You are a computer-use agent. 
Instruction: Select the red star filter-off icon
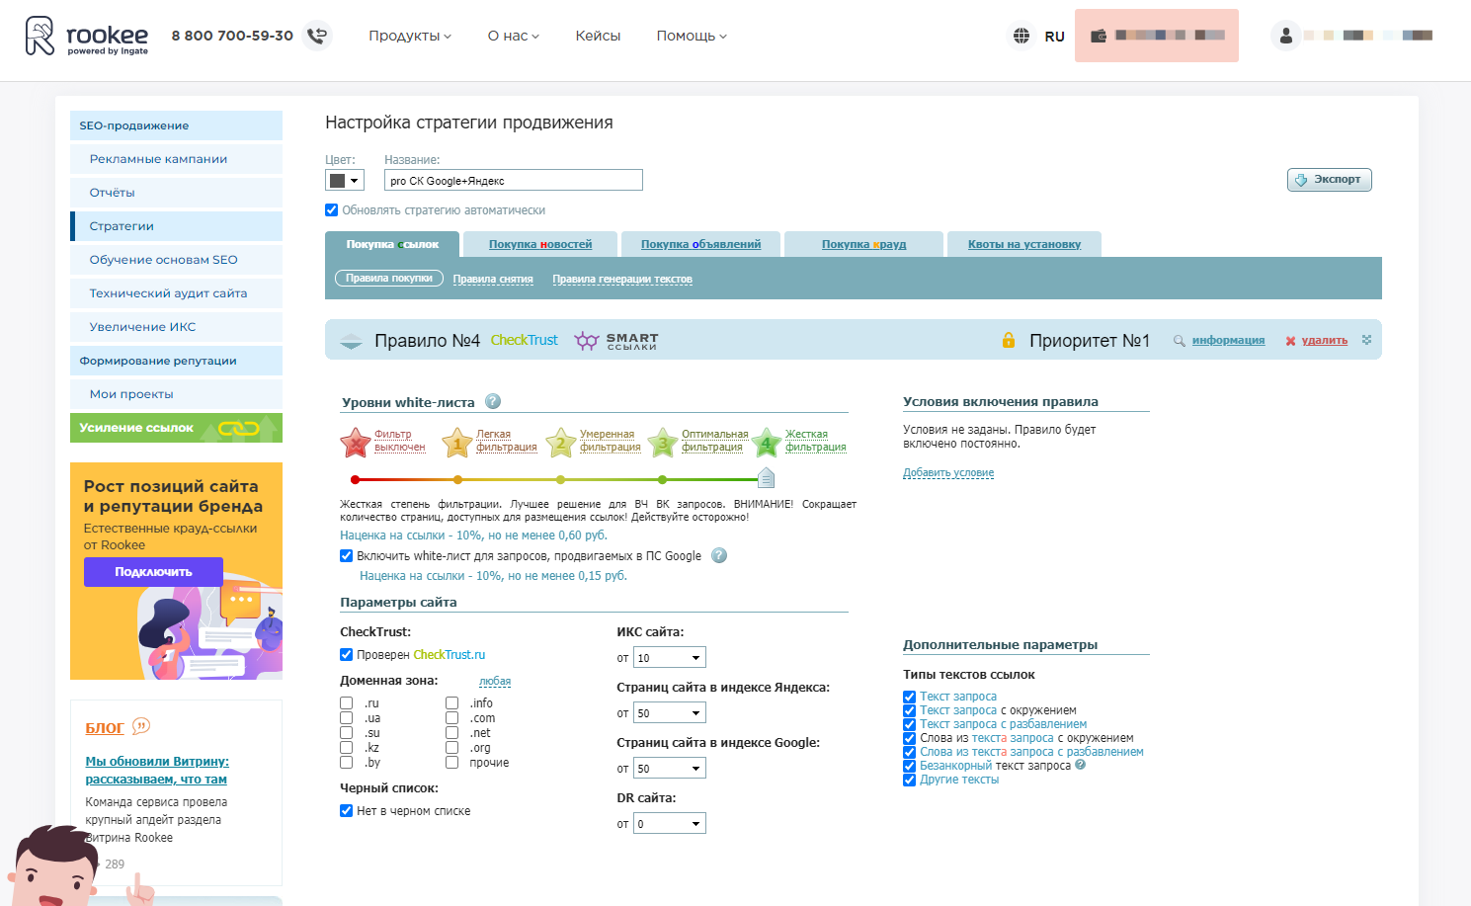point(355,443)
